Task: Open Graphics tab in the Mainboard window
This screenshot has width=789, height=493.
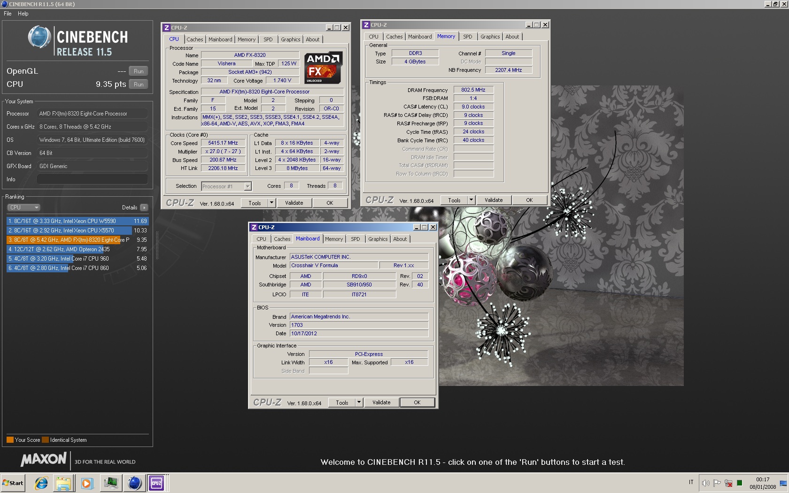Action: tap(378, 239)
